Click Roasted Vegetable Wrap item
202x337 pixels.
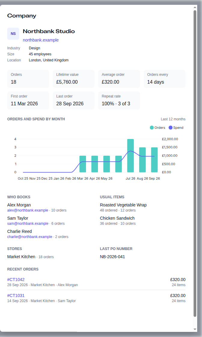(123, 205)
